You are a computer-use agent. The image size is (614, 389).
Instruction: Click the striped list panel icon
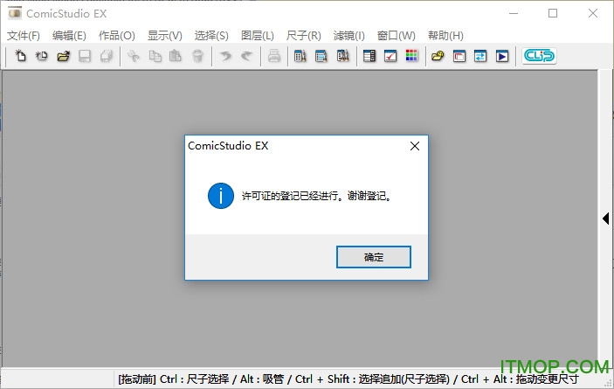click(369, 57)
